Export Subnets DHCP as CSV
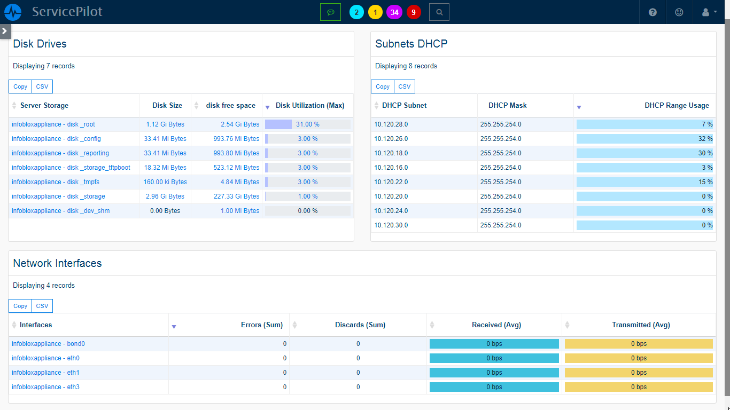 click(404, 86)
